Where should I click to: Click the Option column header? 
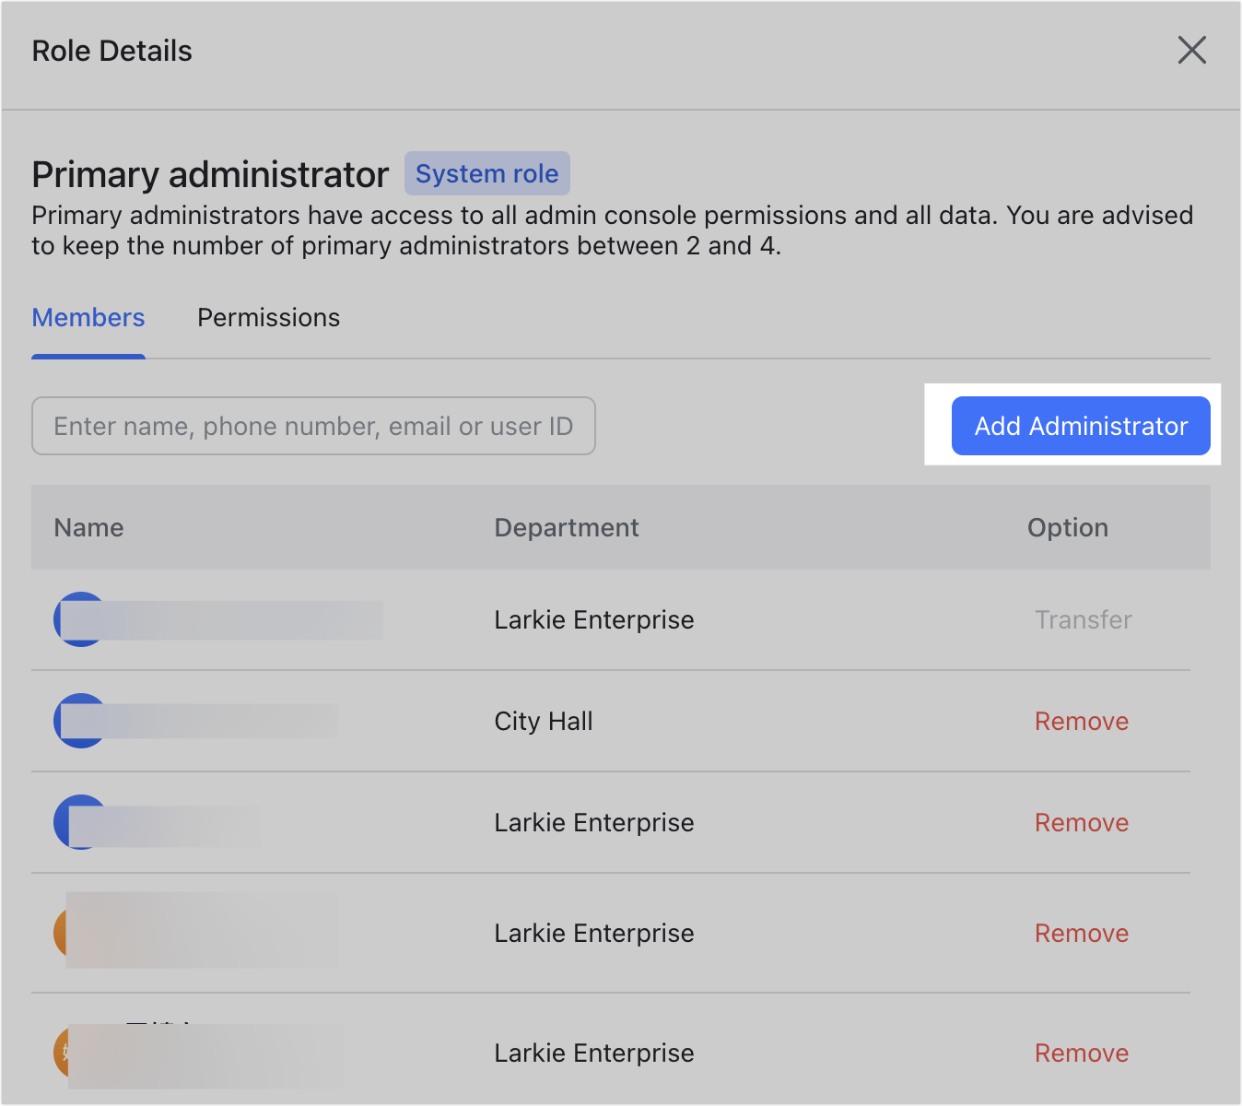[1067, 527]
